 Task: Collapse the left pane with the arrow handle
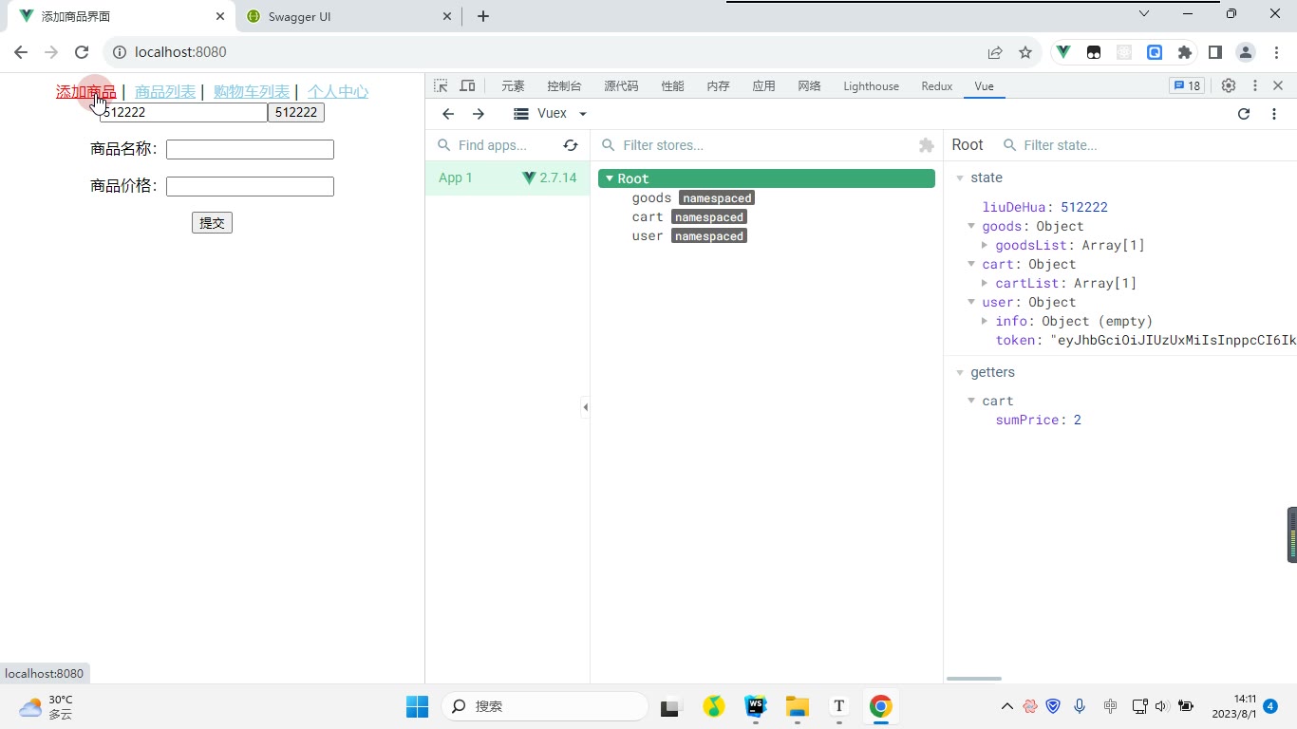[x=585, y=407]
